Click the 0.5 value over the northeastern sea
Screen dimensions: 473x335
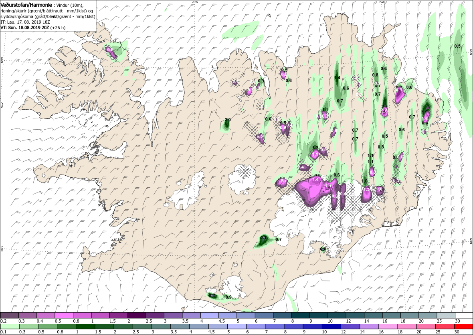(457, 46)
